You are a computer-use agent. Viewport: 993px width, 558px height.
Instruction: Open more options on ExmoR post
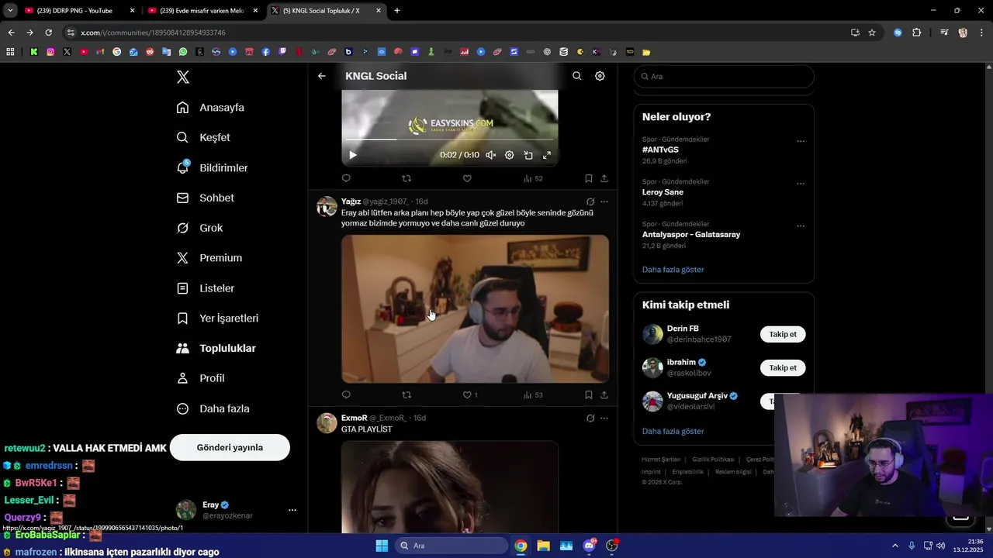pyautogui.click(x=604, y=418)
